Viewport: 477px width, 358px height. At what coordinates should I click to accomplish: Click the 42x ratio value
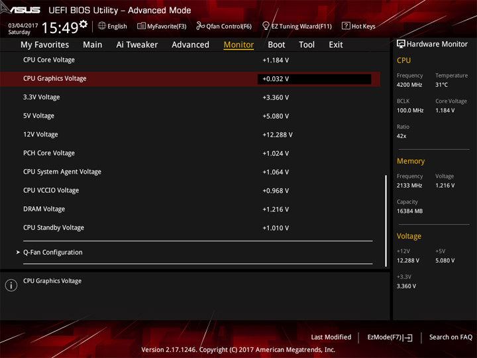click(401, 136)
